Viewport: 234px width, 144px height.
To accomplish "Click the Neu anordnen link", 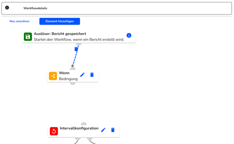I will [20, 21].
